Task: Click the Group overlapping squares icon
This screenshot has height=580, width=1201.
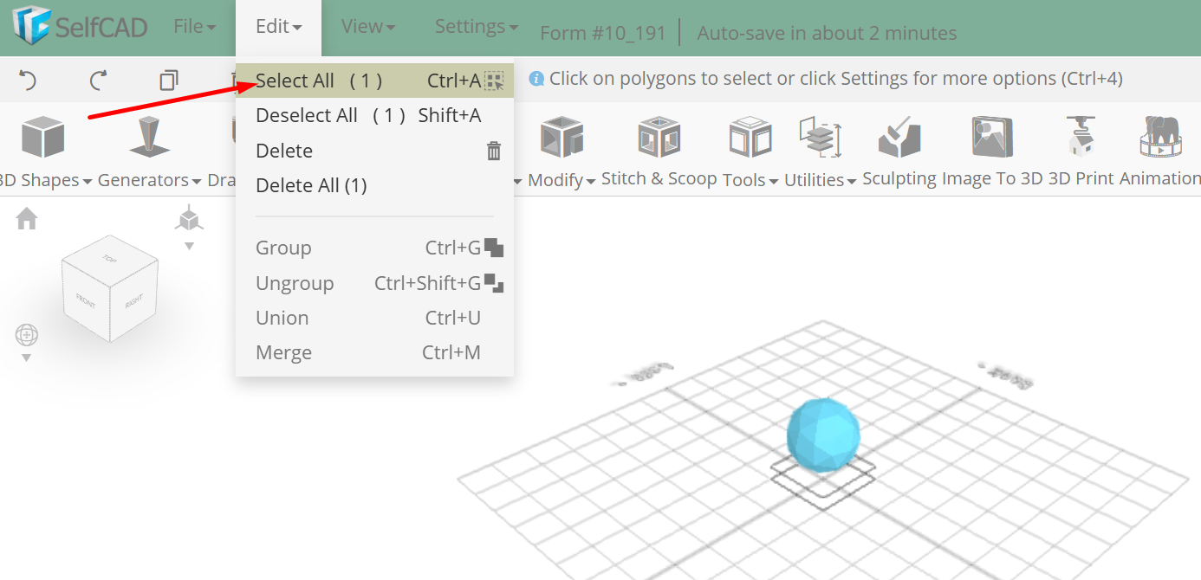Action: point(494,248)
